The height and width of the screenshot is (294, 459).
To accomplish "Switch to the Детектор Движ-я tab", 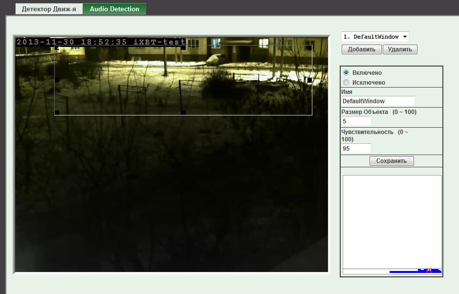I will pyautogui.click(x=49, y=9).
